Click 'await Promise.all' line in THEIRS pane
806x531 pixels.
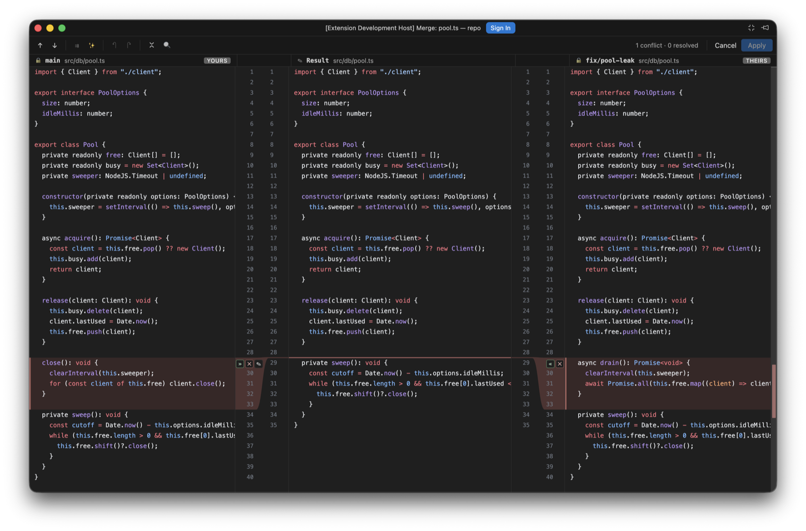click(678, 384)
